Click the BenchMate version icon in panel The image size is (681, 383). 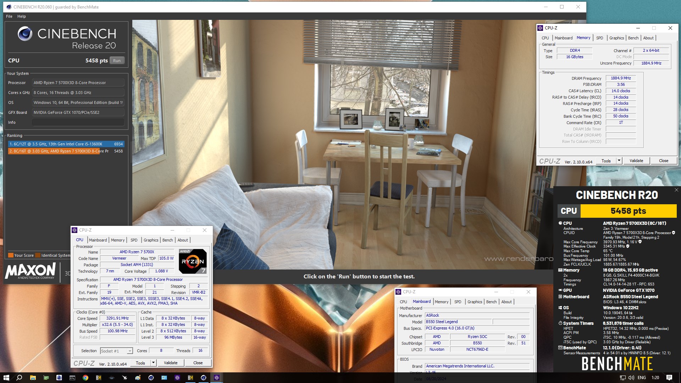(560, 348)
